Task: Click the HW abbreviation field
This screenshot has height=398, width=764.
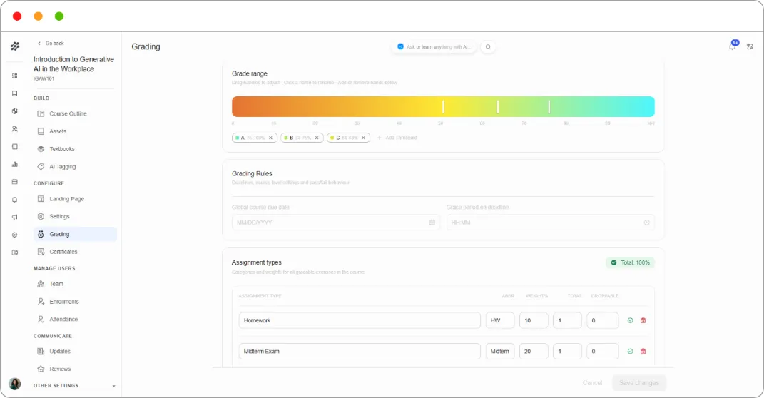Action: point(500,320)
